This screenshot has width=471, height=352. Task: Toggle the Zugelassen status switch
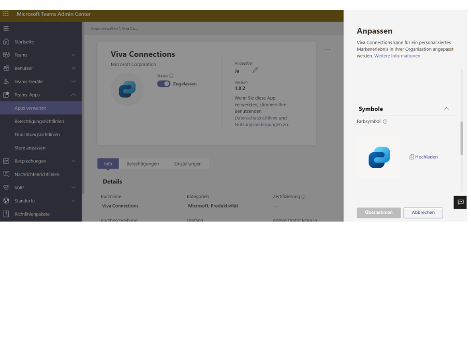point(164,84)
